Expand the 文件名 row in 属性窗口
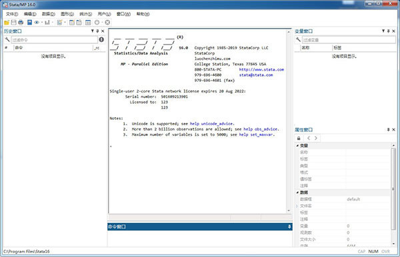 297,206
